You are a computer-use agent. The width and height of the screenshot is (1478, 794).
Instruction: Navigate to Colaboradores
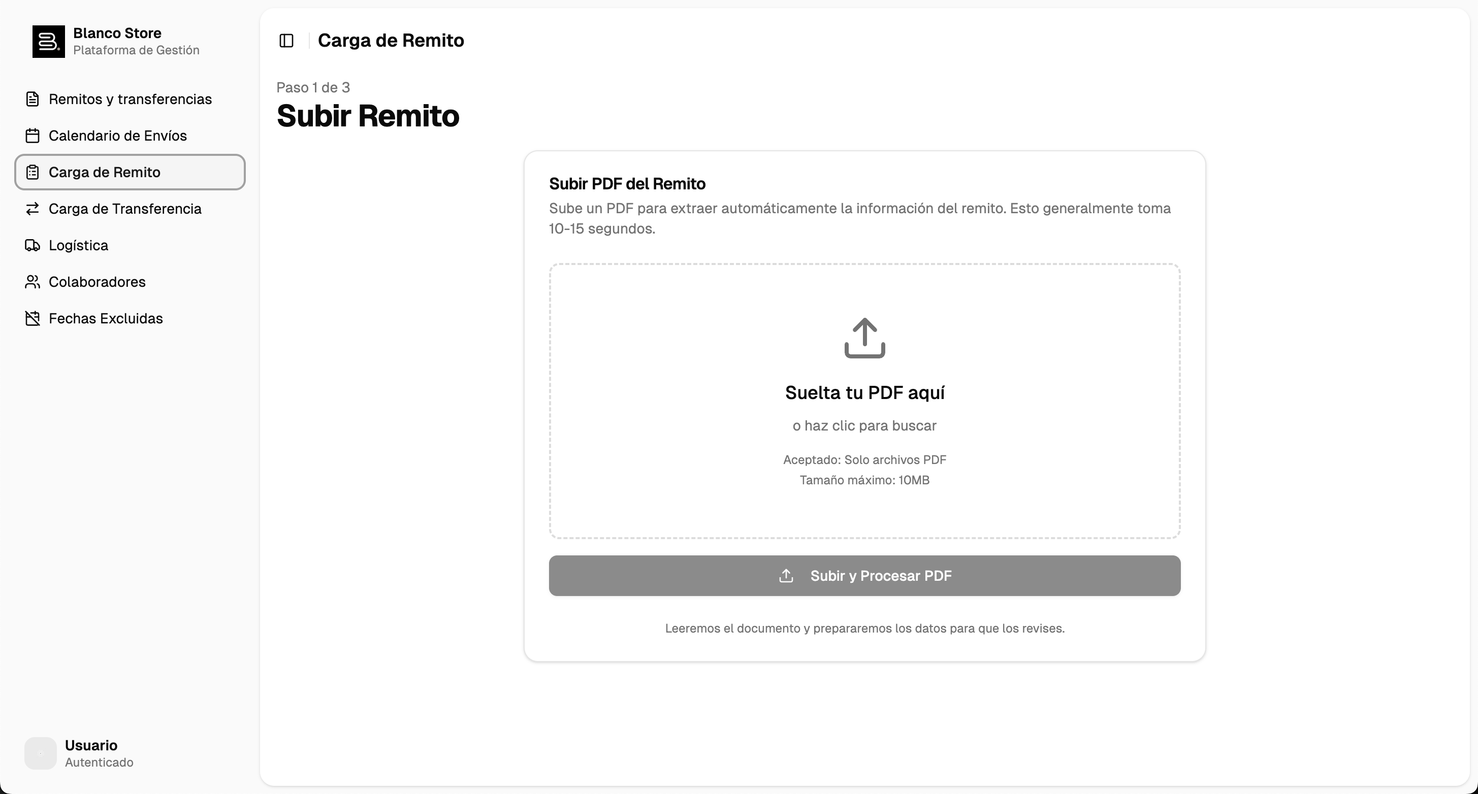click(x=97, y=282)
